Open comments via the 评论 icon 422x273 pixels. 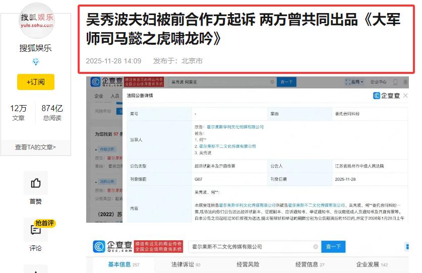point(35,230)
